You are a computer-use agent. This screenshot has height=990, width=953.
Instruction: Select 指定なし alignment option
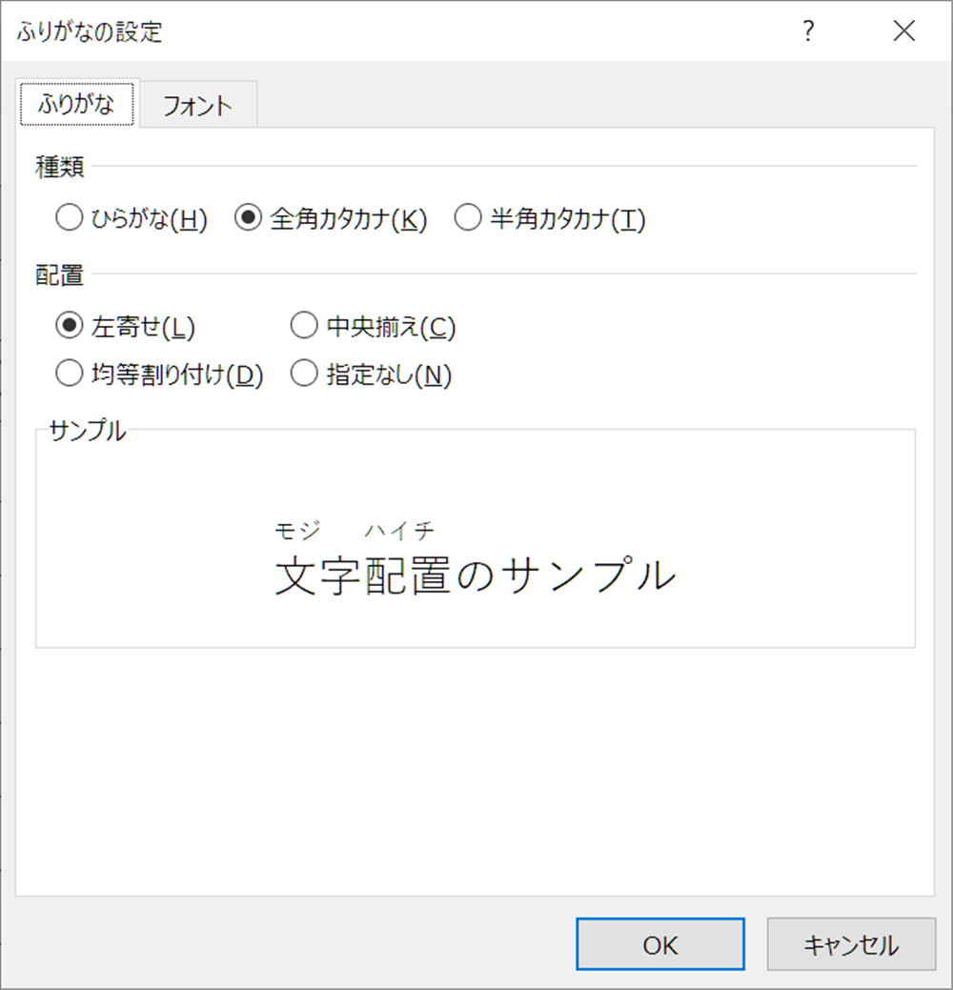(x=304, y=374)
